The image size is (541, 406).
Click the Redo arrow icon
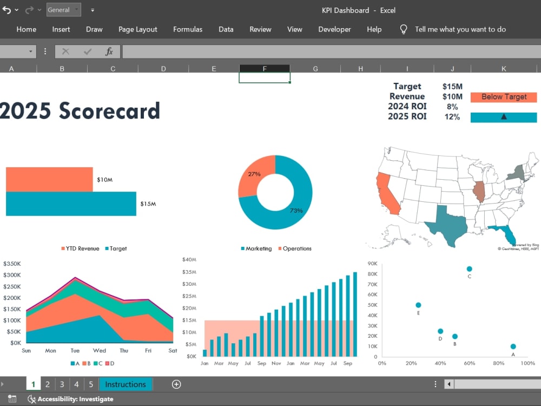coord(29,10)
